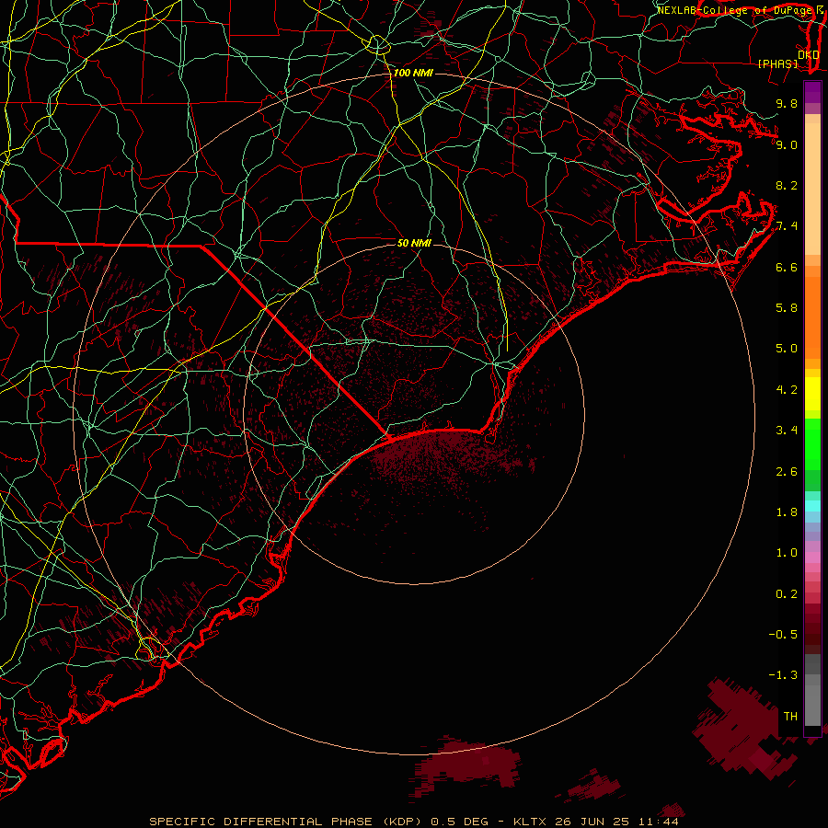Pick the purple top color bar segment
Screen dimensions: 828x828
(812, 92)
